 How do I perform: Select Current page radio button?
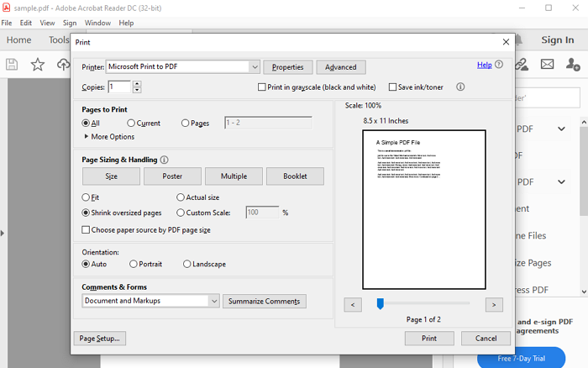[x=131, y=123]
